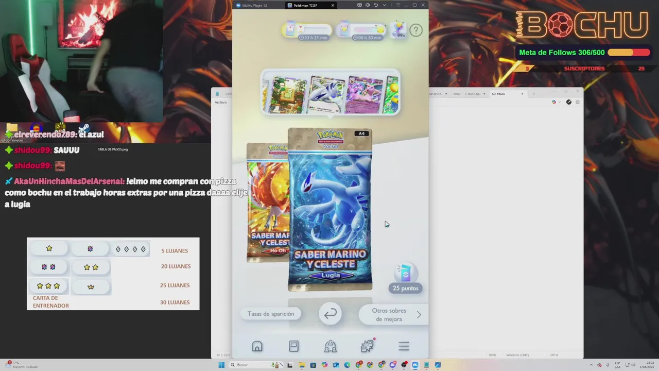This screenshot has width=659, height=371.
Task: Open MuMu Player taskbar icon
Action: point(415,365)
